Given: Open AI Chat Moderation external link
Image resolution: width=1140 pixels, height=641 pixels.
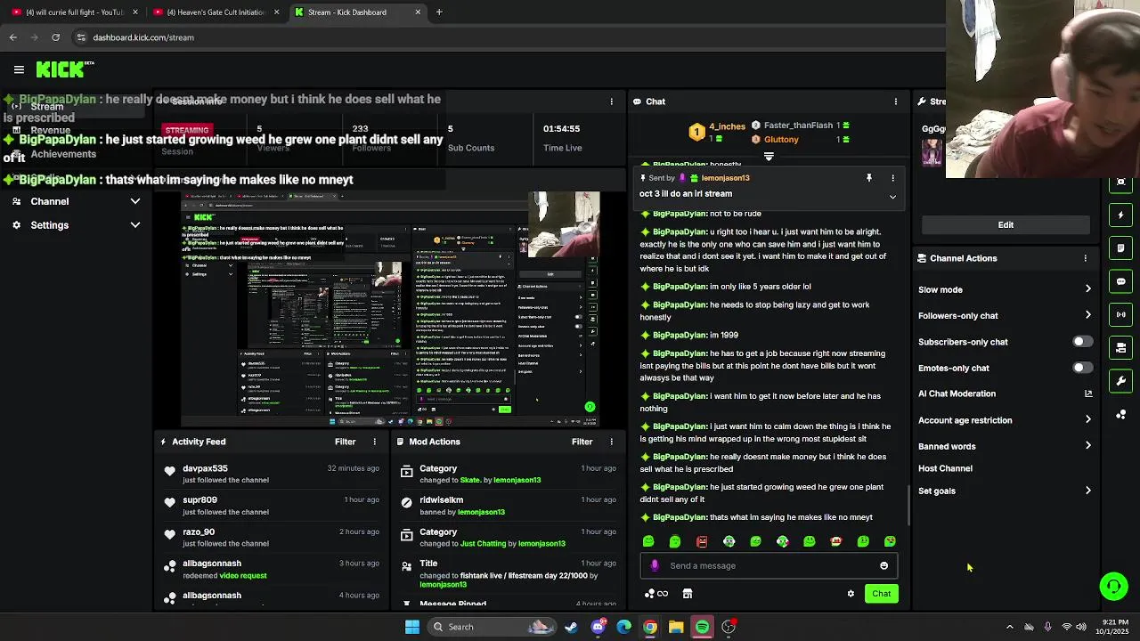Looking at the screenshot, I should (x=1088, y=394).
